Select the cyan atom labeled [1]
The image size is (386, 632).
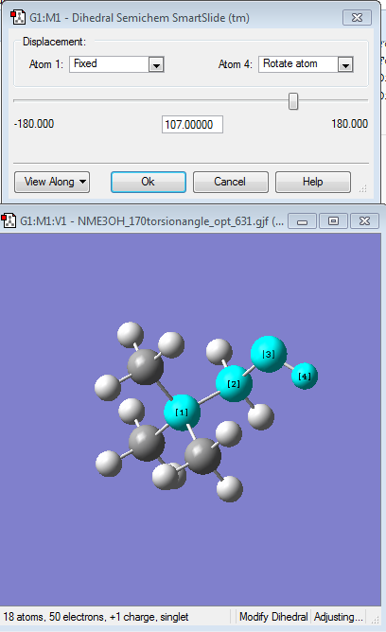[183, 413]
